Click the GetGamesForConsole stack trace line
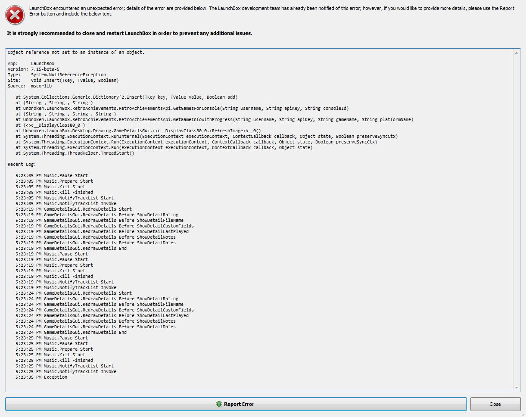526x417 pixels. coord(182,108)
